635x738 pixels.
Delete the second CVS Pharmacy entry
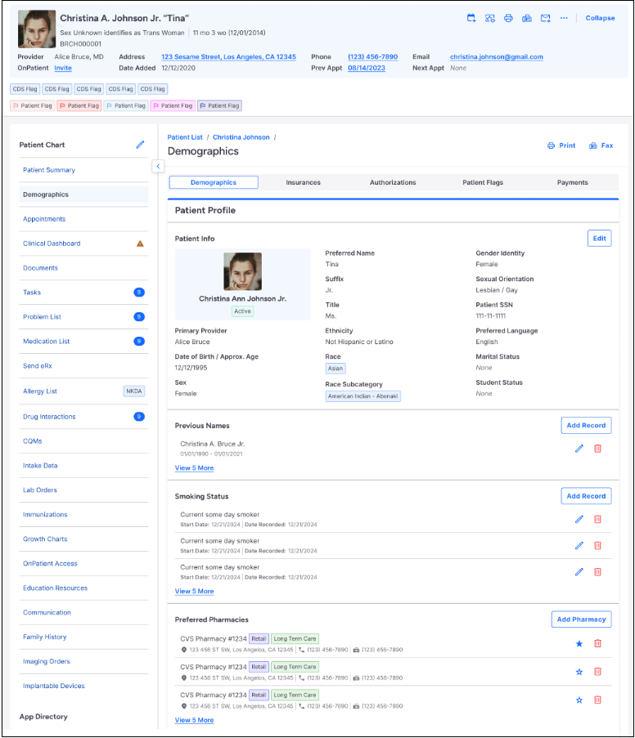pos(597,672)
